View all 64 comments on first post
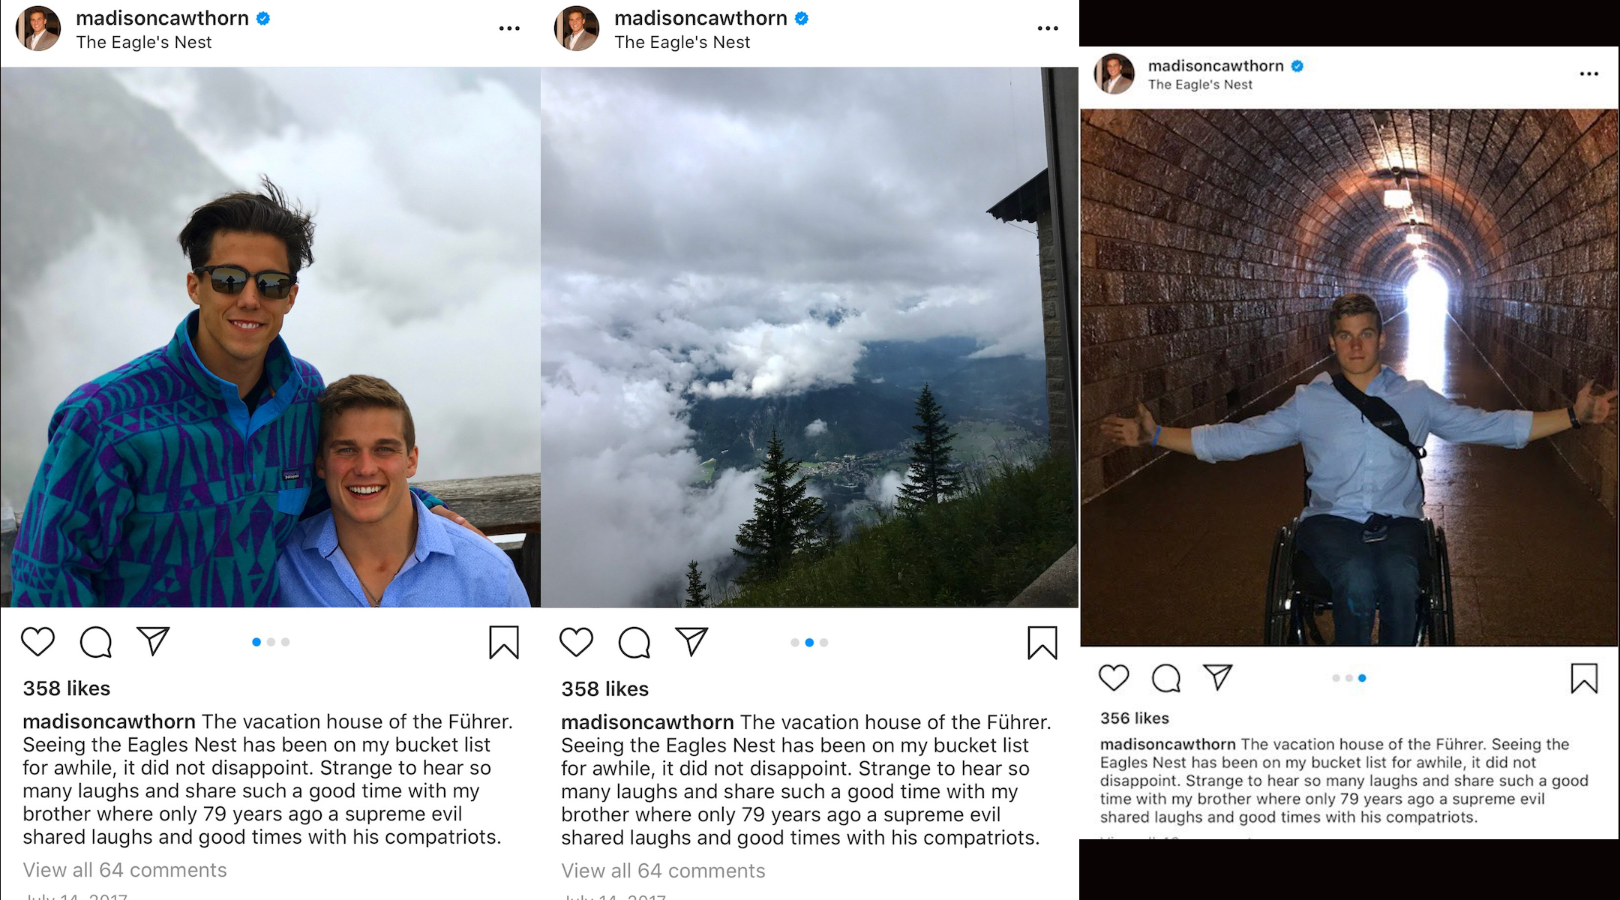 click(x=124, y=870)
